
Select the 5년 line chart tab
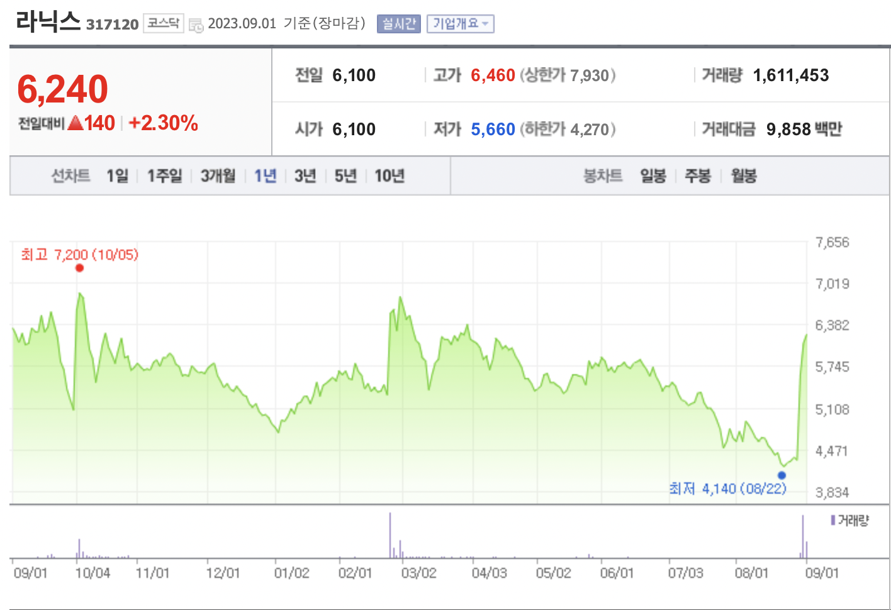click(x=345, y=175)
